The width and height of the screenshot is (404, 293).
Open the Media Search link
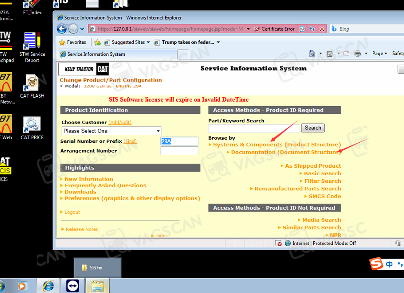[322, 220]
